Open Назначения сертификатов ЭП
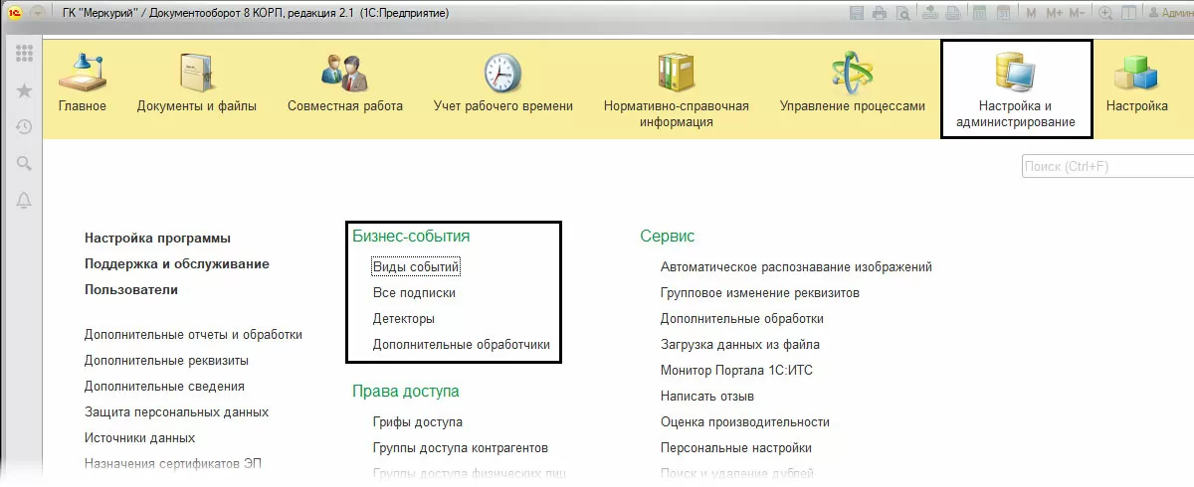The height and width of the screenshot is (487, 1194). 173,464
